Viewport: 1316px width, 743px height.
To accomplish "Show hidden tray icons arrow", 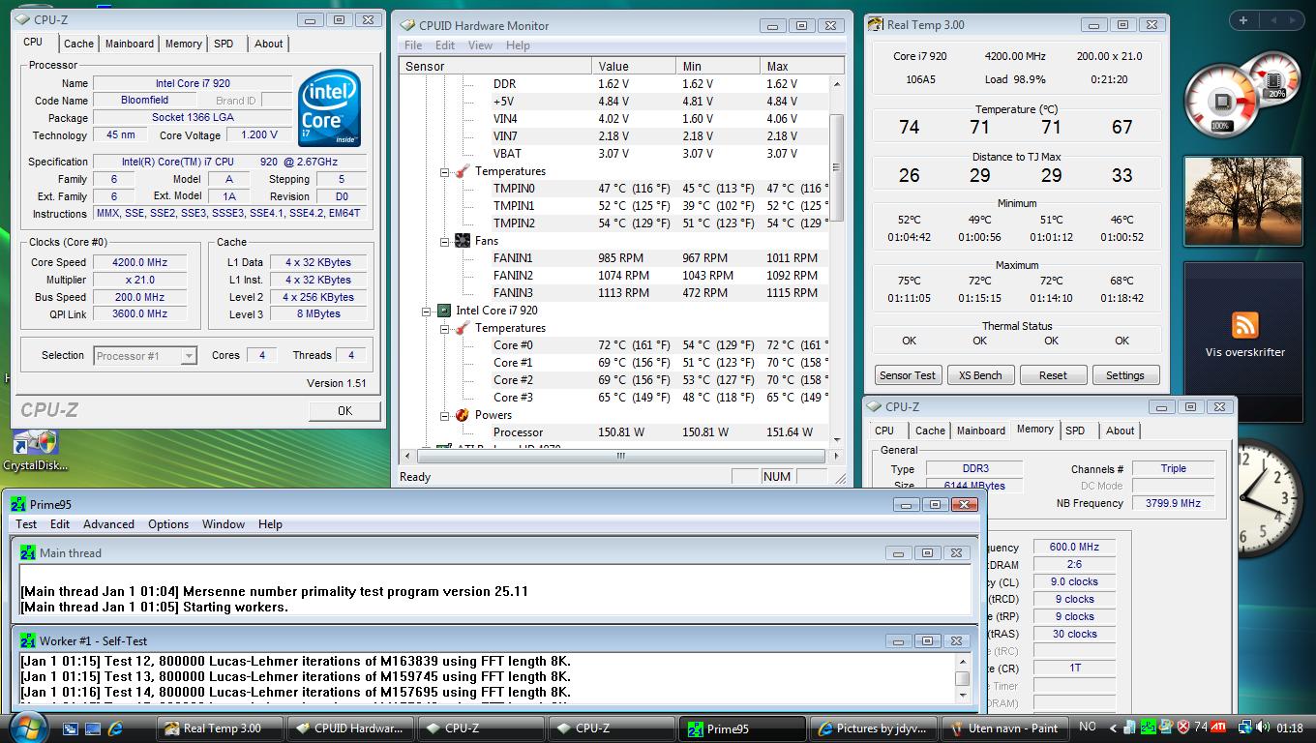I will point(1113,728).
